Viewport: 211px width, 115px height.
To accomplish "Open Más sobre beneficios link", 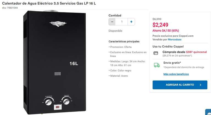I will coord(176,74).
